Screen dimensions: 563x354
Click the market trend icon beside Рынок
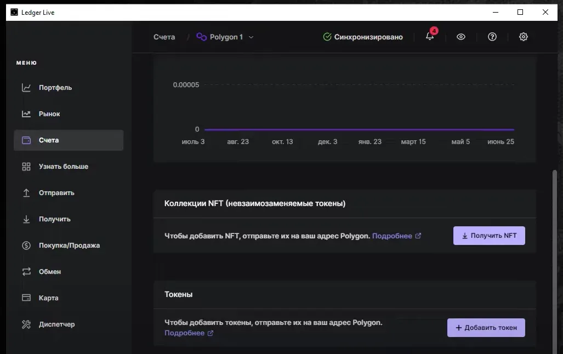[26, 114]
